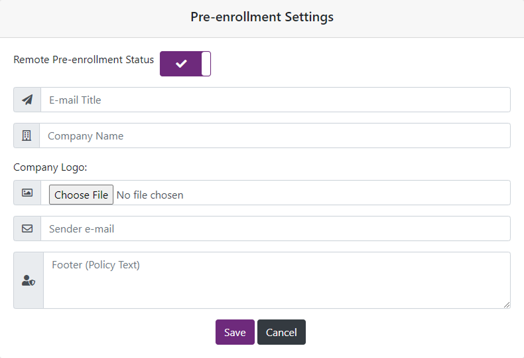Save the pre-enrollment settings
This screenshot has width=524, height=358.
(235, 332)
